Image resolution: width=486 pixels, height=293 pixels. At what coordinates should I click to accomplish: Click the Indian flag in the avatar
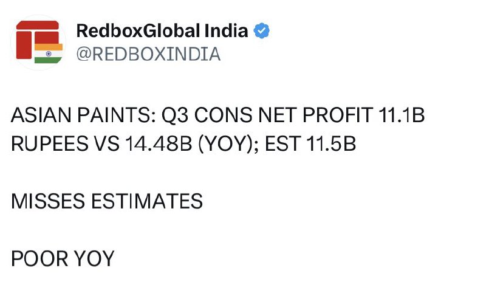pos(49,53)
